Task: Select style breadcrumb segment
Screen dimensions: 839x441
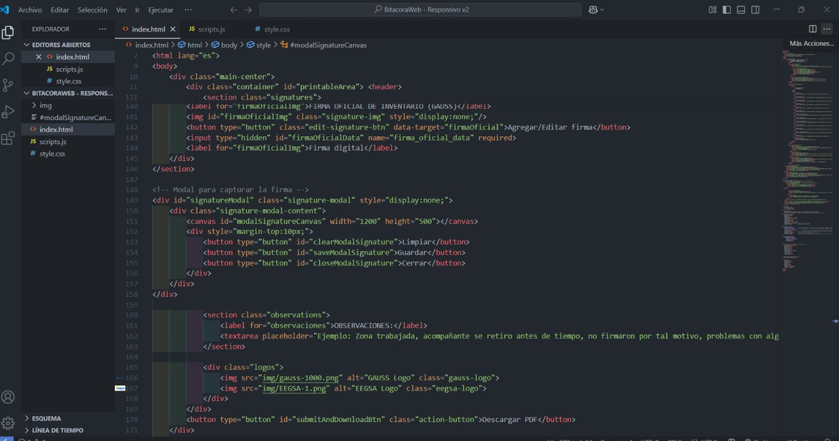Action: pos(263,45)
